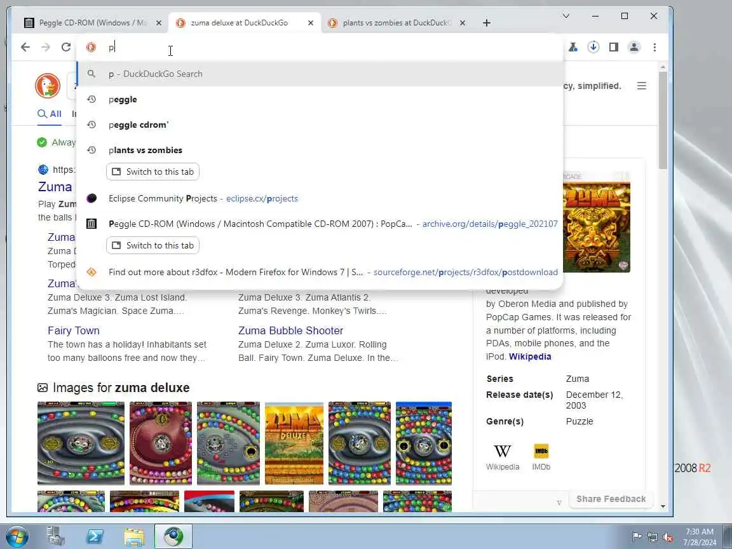Open File Explorer on taskbar

134,536
